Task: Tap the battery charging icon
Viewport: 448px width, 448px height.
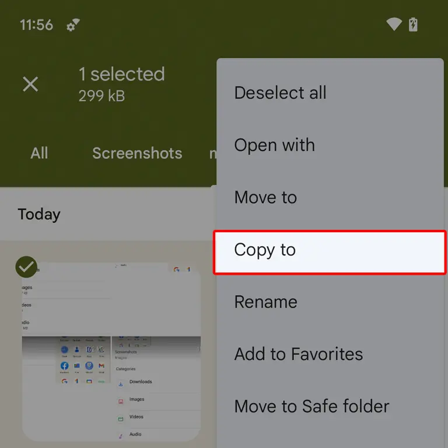Action: [413, 24]
